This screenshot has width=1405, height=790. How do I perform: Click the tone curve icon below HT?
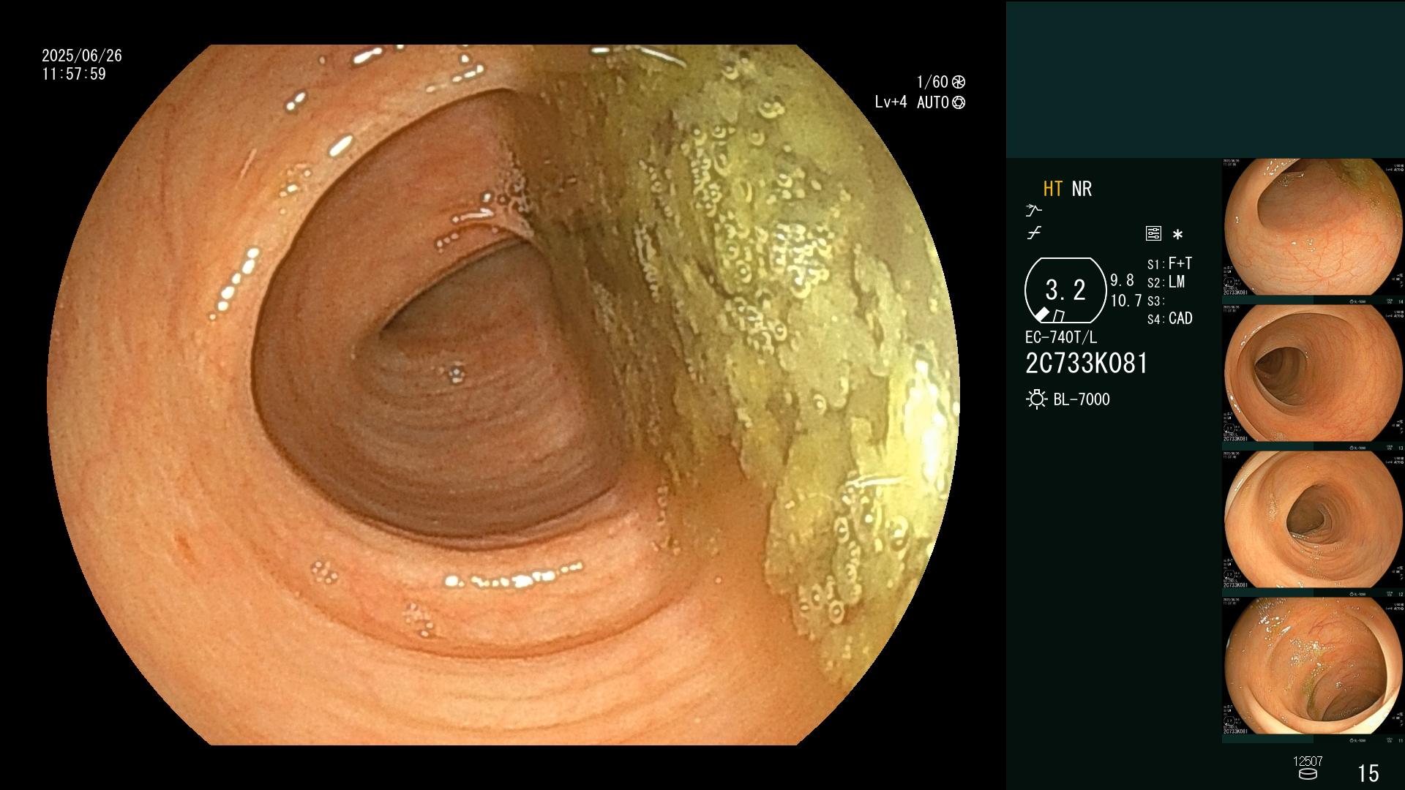click(x=1034, y=211)
